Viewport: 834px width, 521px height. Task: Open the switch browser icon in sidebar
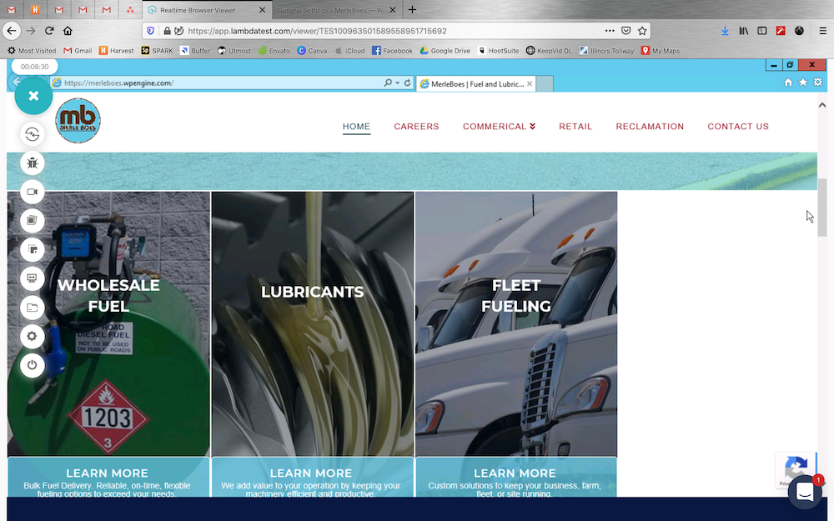click(32, 134)
